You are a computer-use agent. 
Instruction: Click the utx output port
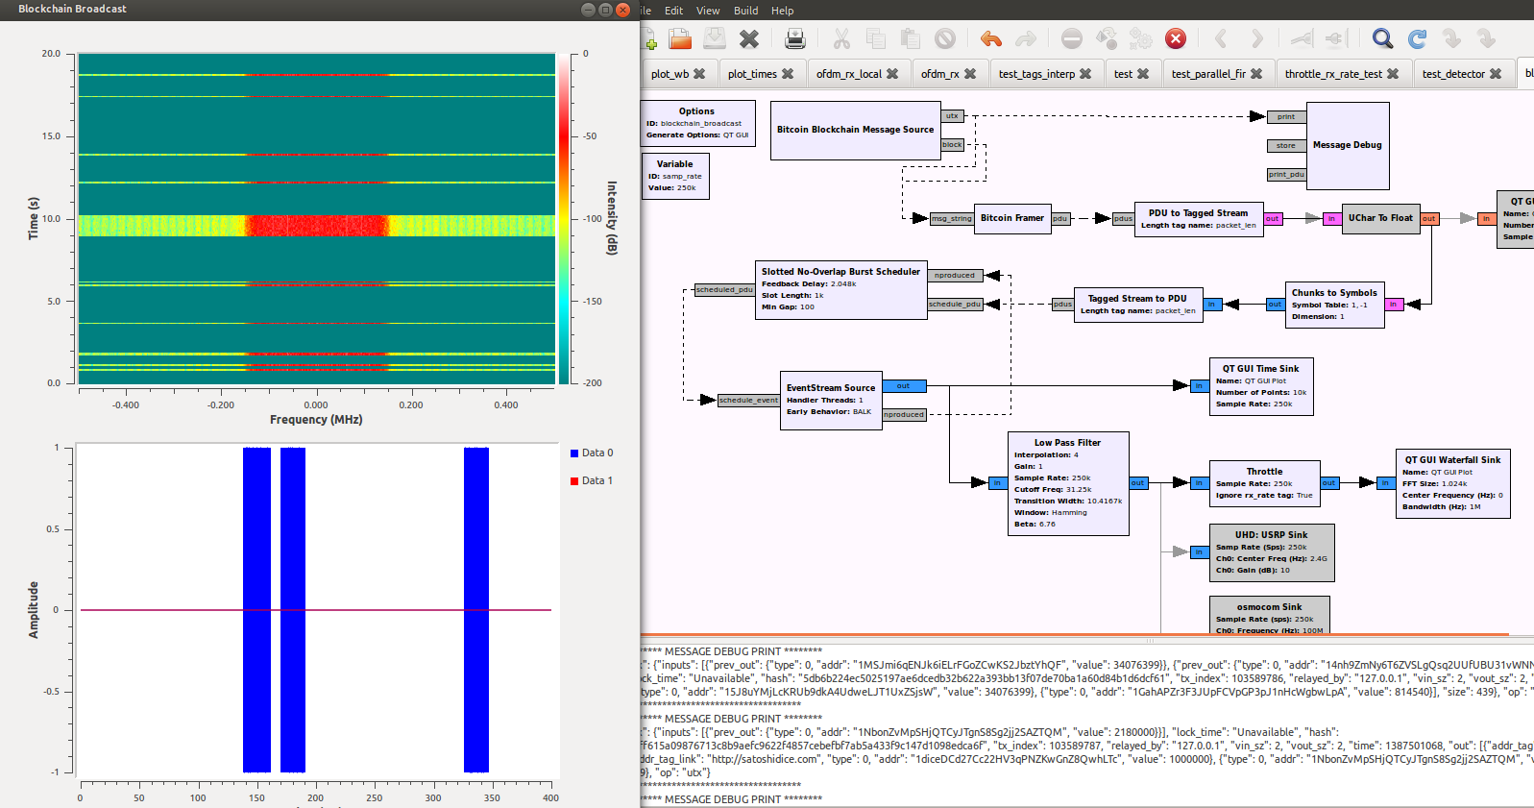(952, 116)
